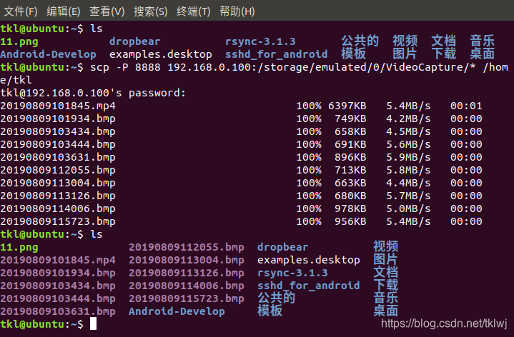Click the 5.8MB/s transfer speed
The width and height of the screenshot is (514, 337).
(x=408, y=170)
